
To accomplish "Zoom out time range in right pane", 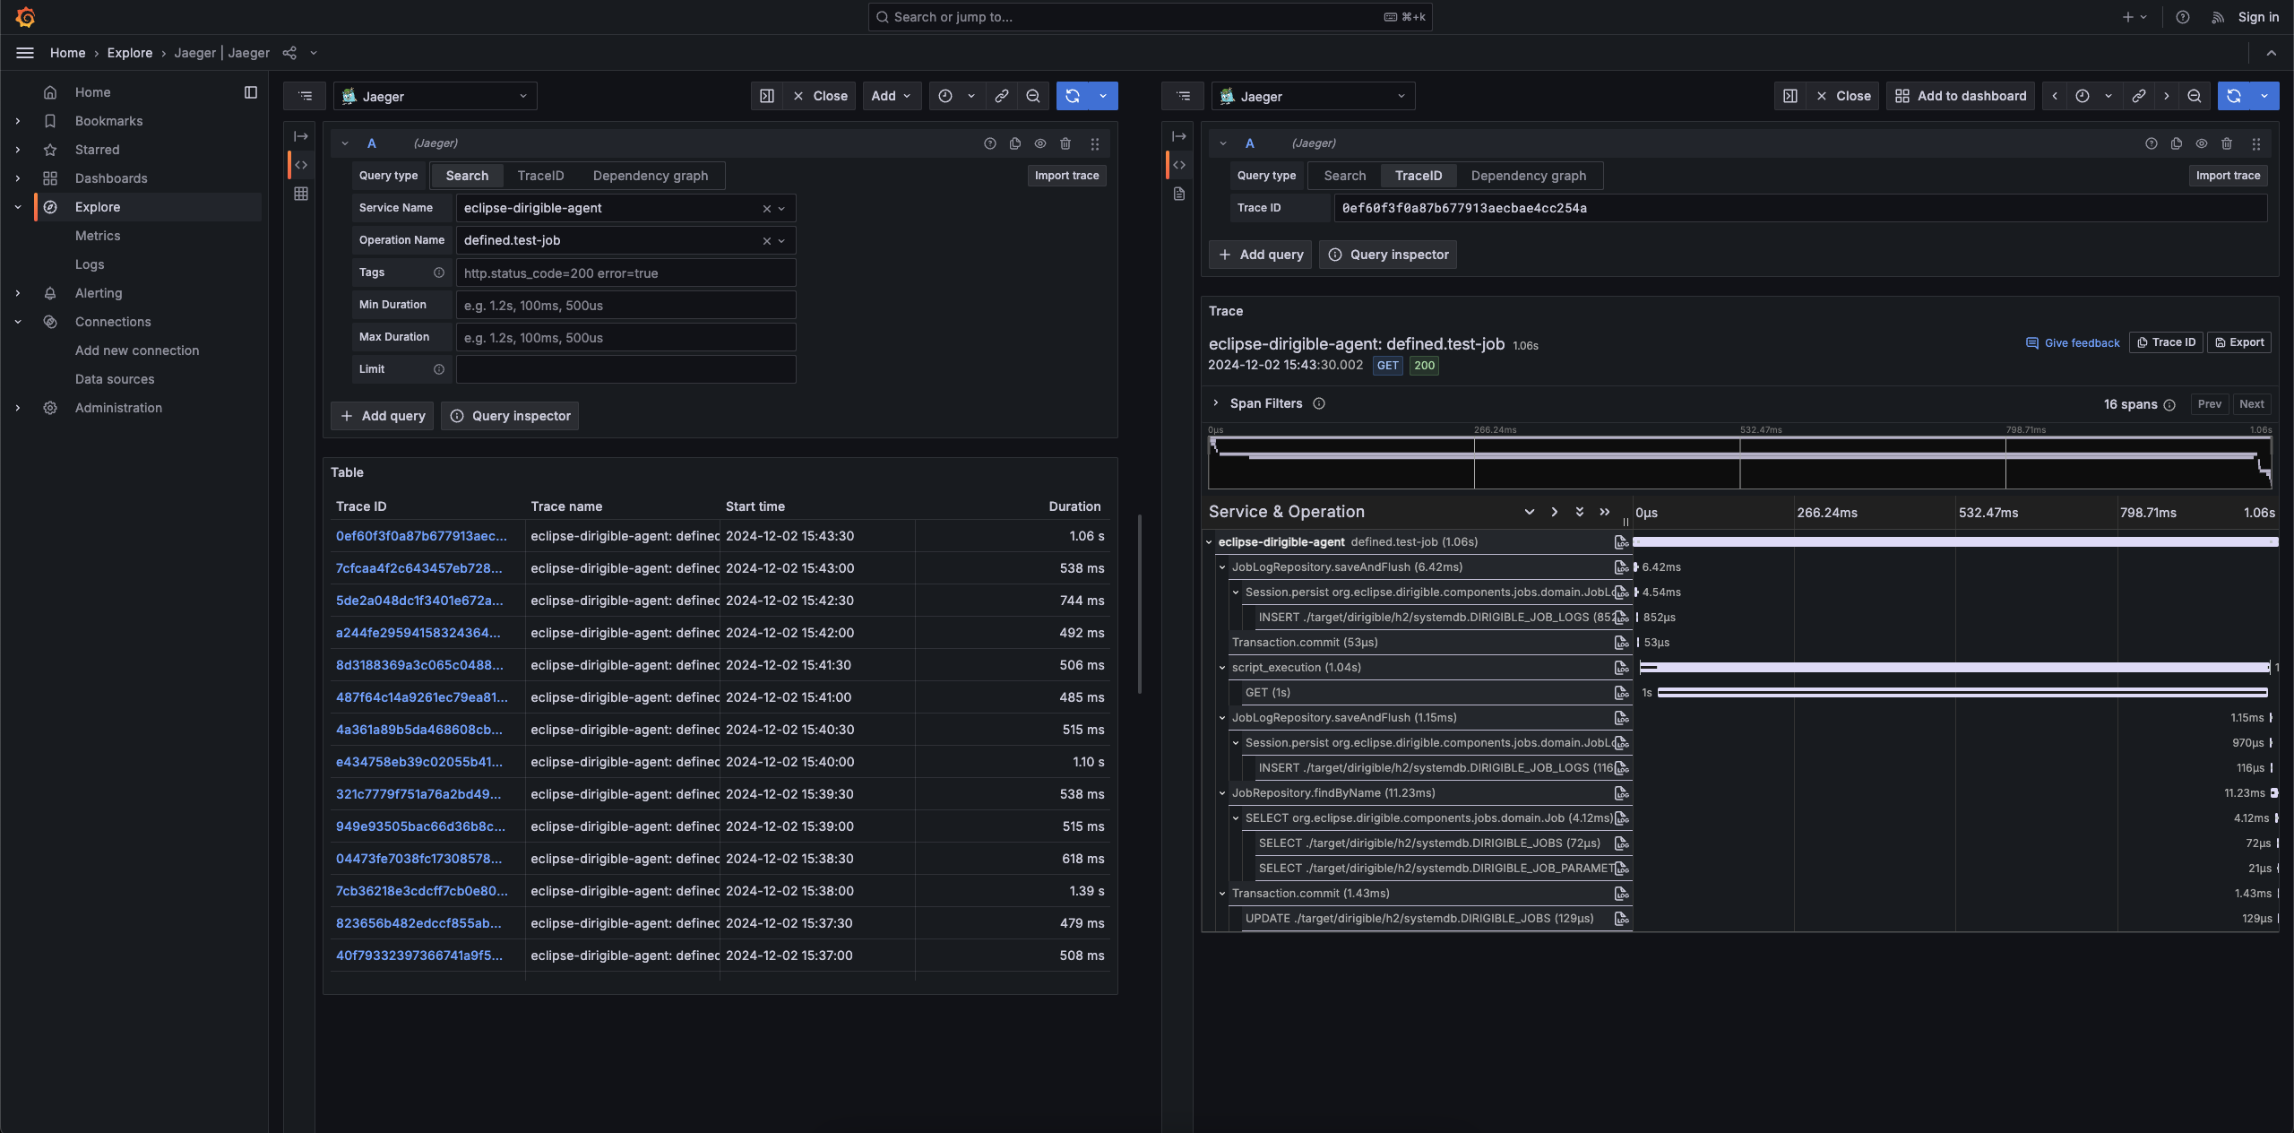I will coord(2195,96).
